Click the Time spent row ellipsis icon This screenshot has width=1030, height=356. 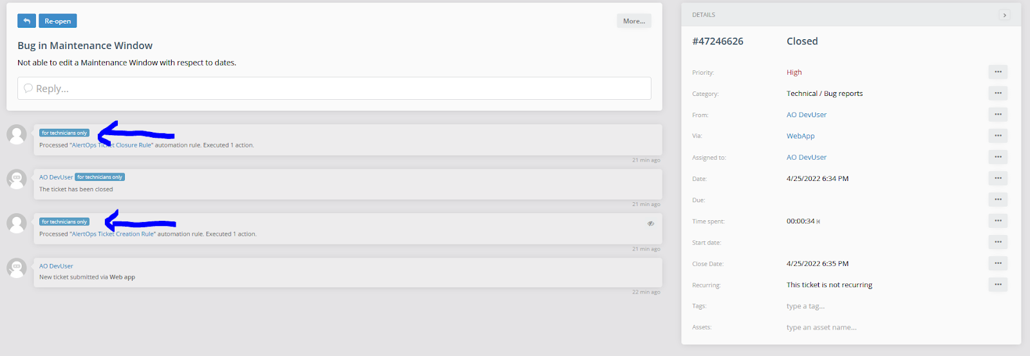coord(998,221)
